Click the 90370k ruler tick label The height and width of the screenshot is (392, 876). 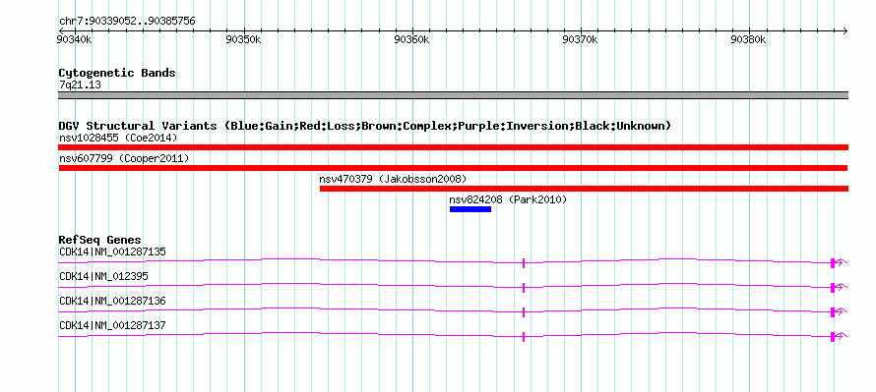click(581, 39)
